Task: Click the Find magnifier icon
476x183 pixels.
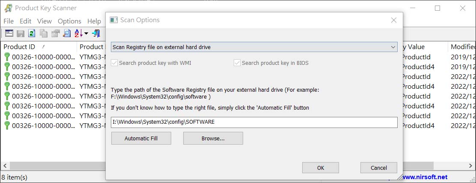Action: [x=66, y=33]
